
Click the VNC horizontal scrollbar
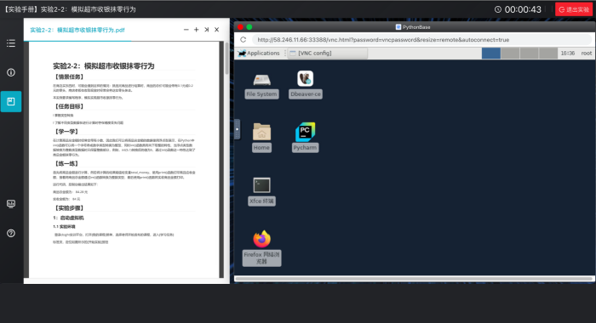coord(414,279)
